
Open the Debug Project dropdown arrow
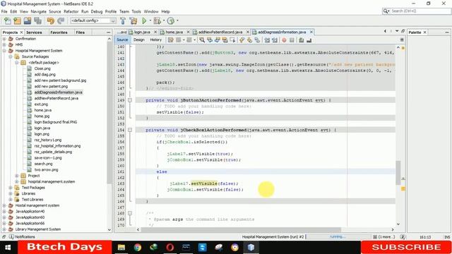(164, 20)
